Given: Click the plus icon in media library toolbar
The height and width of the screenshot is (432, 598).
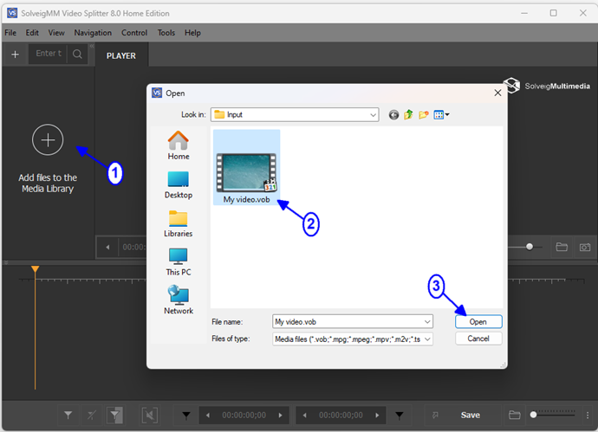Looking at the screenshot, I should (x=16, y=55).
